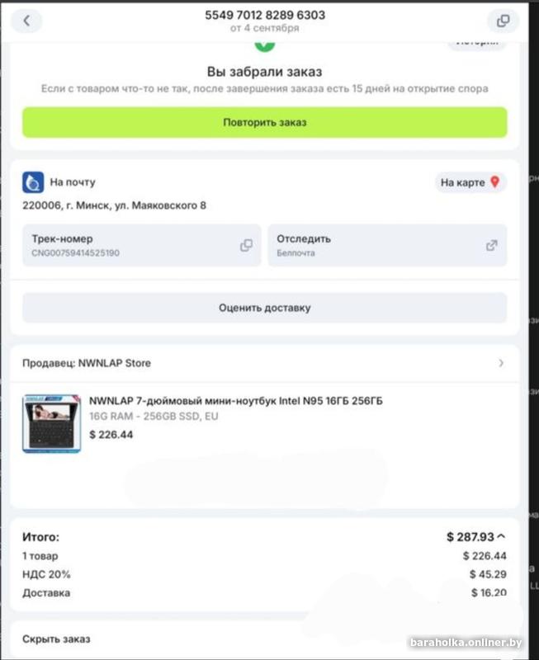Open the Продавец: NWNLAP Store row
The width and height of the screenshot is (539, 660).
(x=264, y=363)
